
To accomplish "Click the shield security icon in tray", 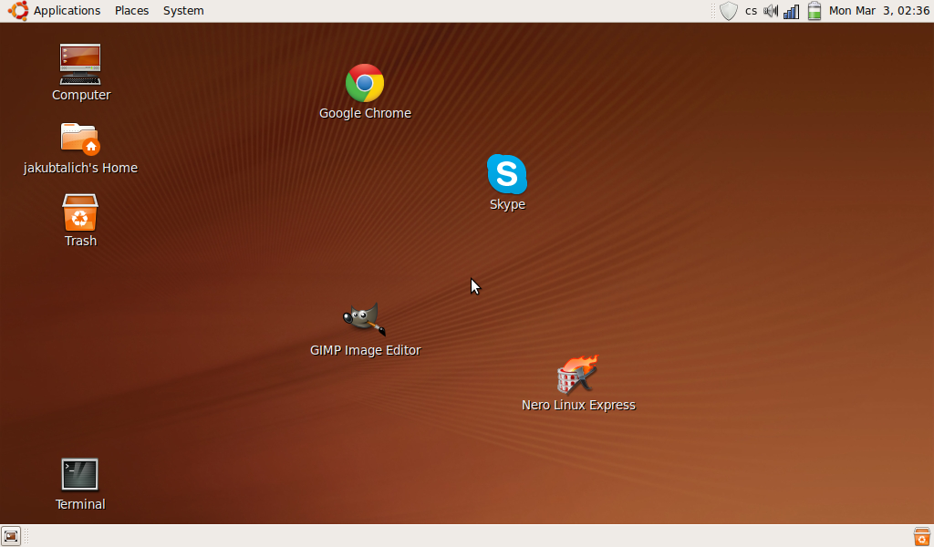I will tap(729, 11).
